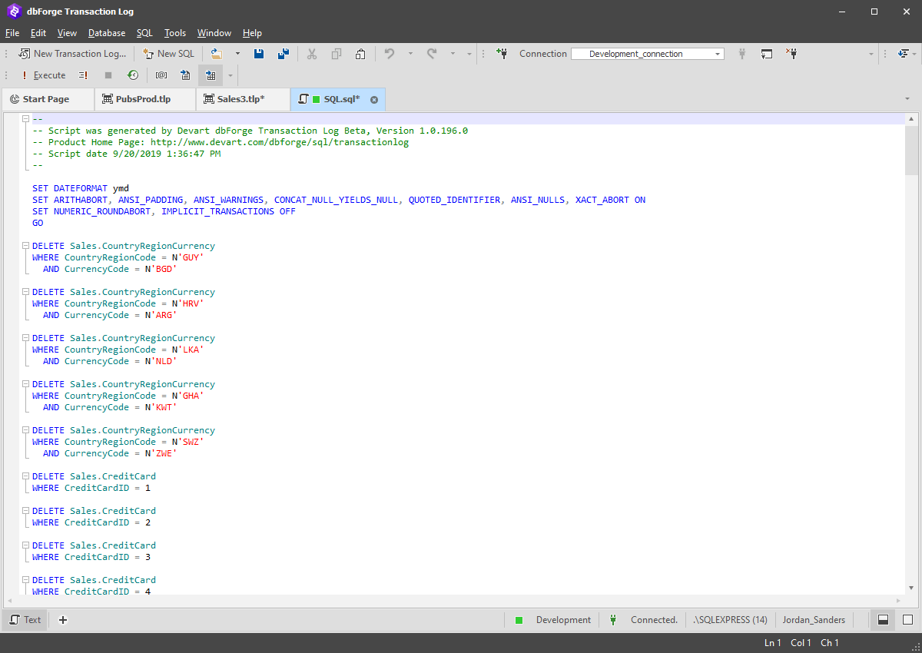
Task: Toggle the split-view layout button in the status bar
Action: pos(883,620)
